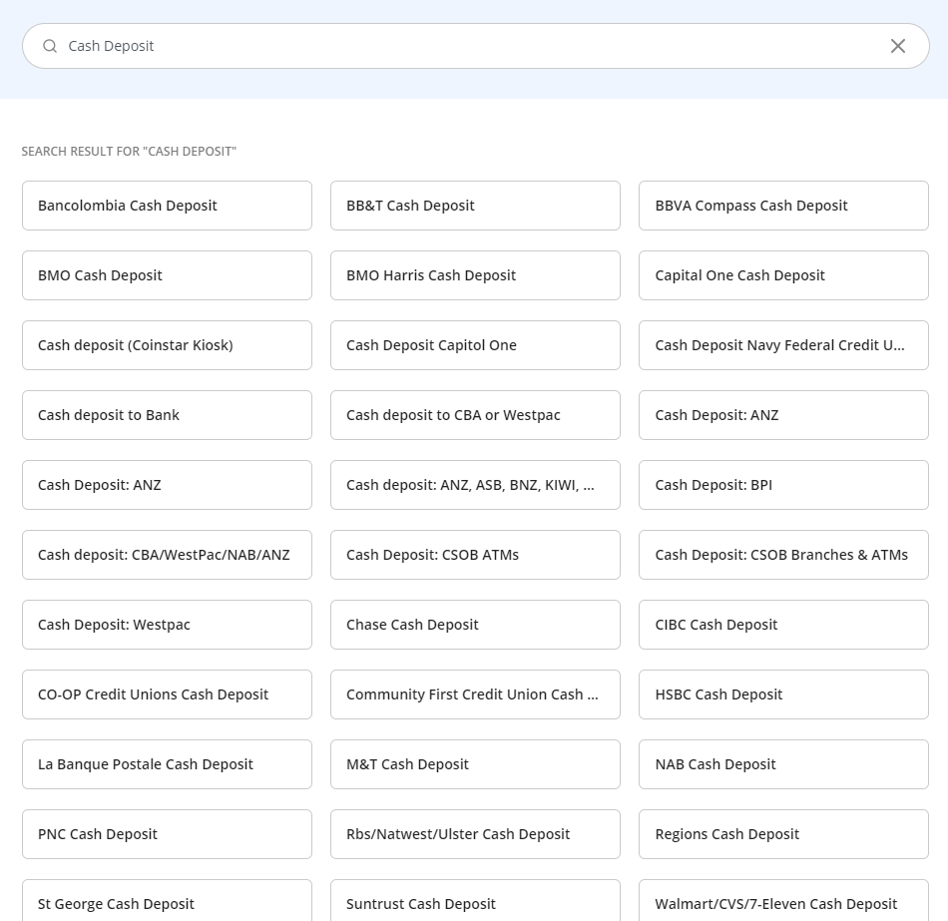Select BB&T Cash Deposit

tap(475, 206)
